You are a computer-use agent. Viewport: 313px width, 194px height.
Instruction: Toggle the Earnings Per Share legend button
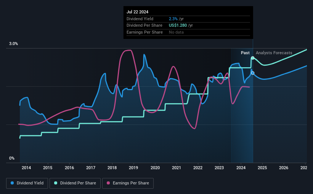[128, 183]
